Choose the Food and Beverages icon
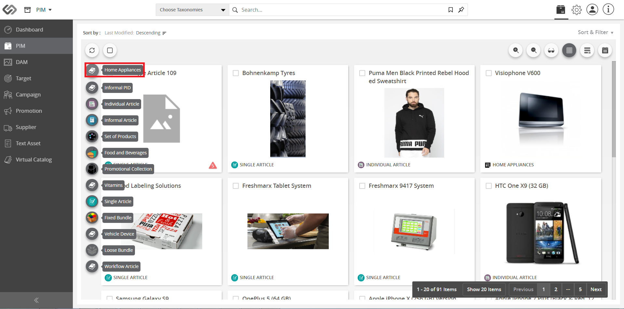 [x=92, y=153]
